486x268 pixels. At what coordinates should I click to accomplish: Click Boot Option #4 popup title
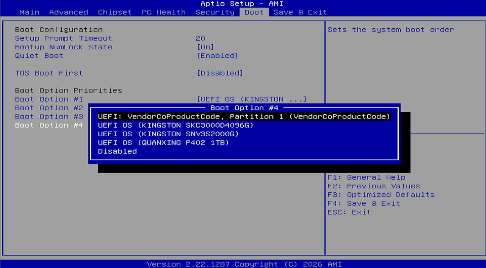[244, 108]
